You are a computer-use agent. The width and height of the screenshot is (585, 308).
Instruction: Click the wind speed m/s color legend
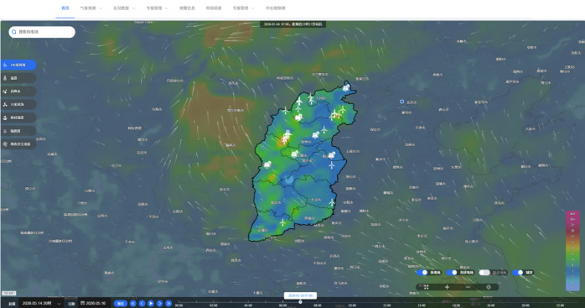point(572,251)
